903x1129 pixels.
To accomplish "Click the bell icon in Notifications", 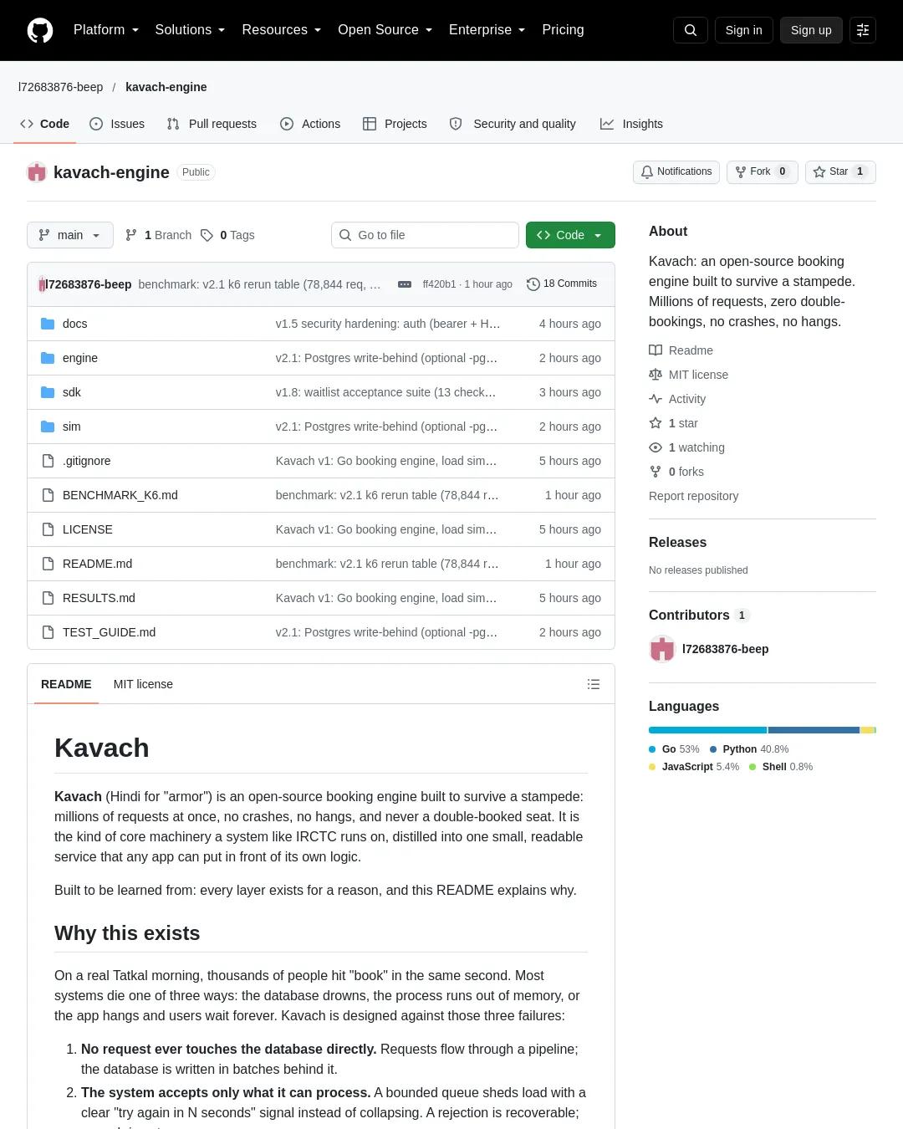I will tap(647, 171).
